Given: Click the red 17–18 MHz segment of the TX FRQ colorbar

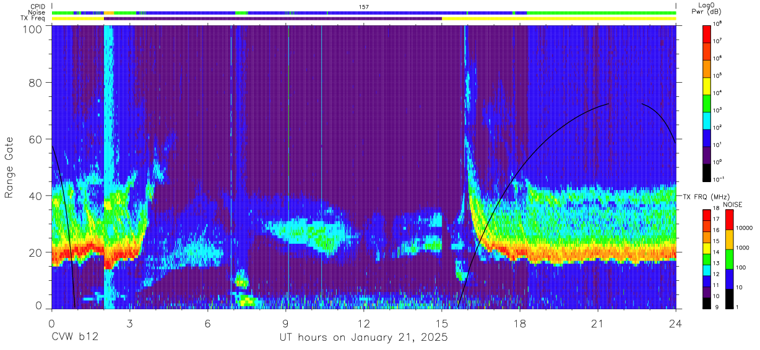Looking at the screenshot, I should click(x=707, y=215).
